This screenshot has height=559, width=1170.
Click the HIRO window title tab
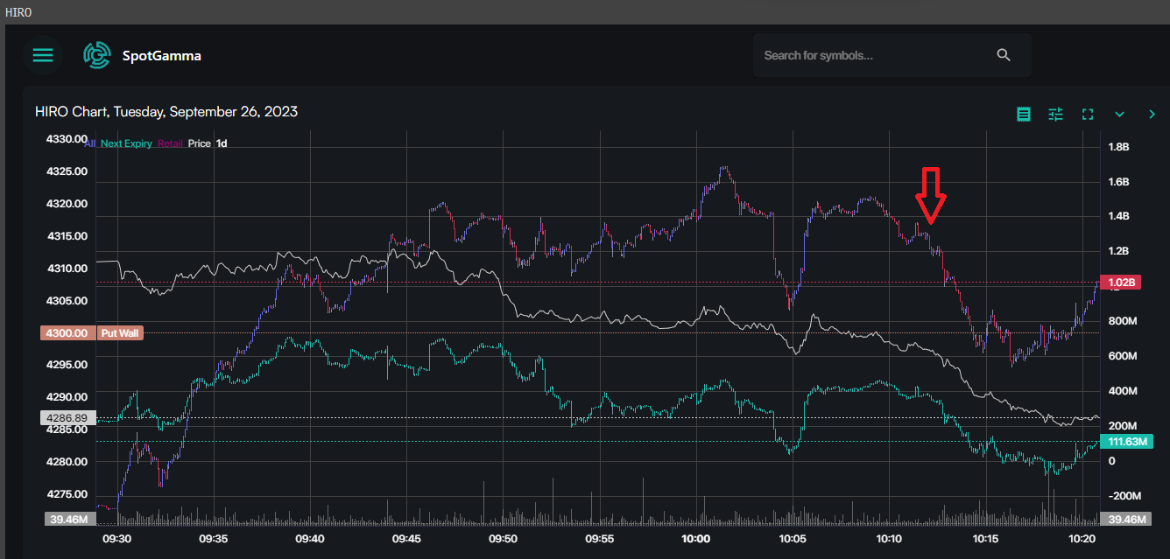pos(19,12)
